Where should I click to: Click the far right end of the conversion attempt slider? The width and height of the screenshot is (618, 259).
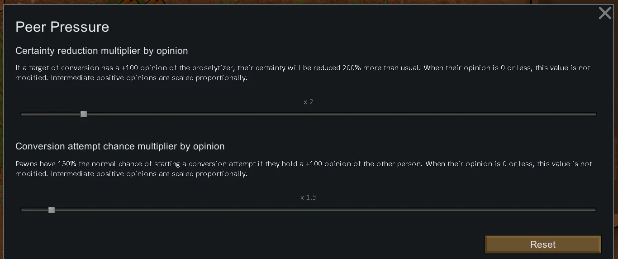[x=594, y=210]
